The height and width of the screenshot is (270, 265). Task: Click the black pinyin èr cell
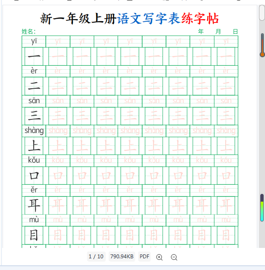pyautogui.click(x=34, y=71)
